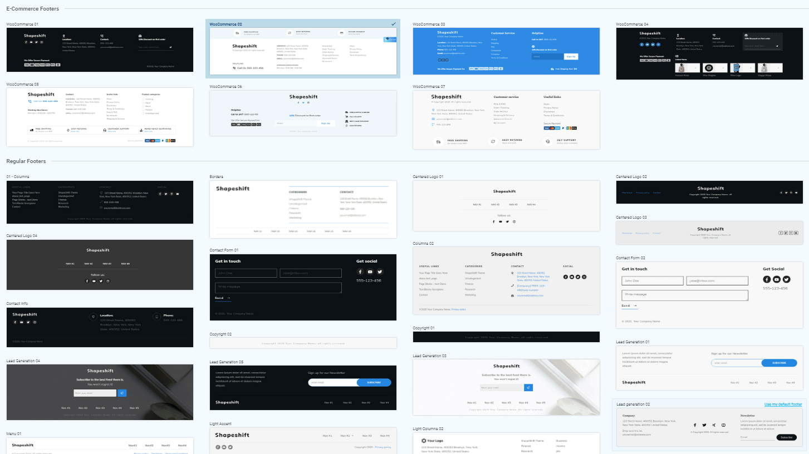809x454 pixels.
Task: Click the 'Regular Footers' section heading
Action: pyautogui.click(x=26, y=161)
